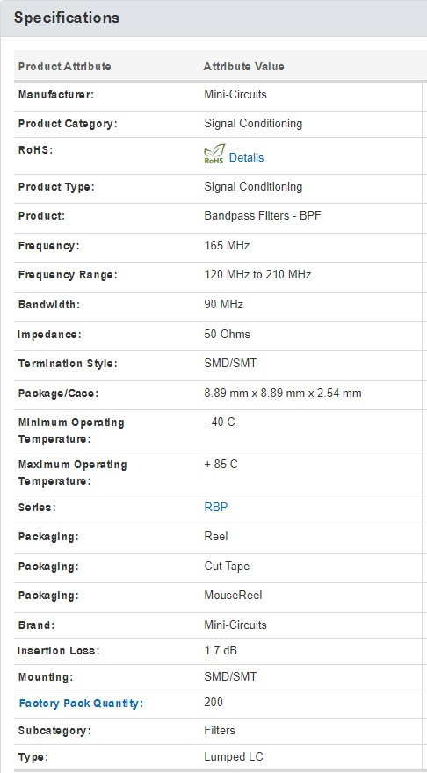Select the Cut Tape packaging value

(227, 567)
